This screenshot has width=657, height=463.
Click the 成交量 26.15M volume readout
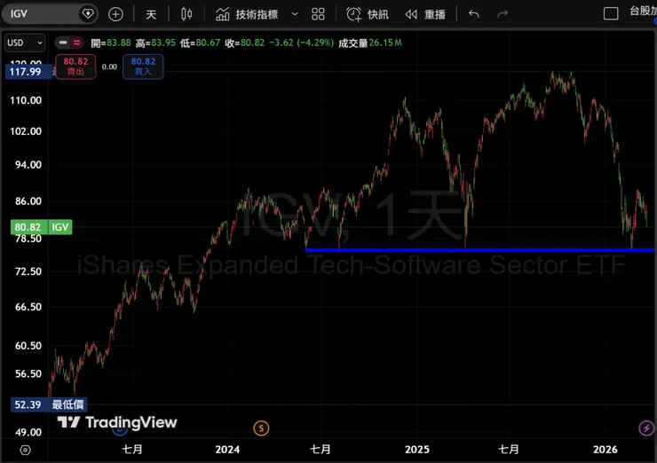click(370, 43)
